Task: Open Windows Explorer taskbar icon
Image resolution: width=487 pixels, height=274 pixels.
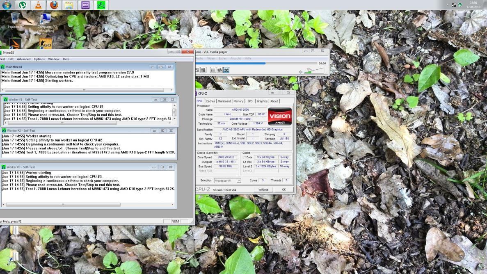Action: [x=69, y=5]
